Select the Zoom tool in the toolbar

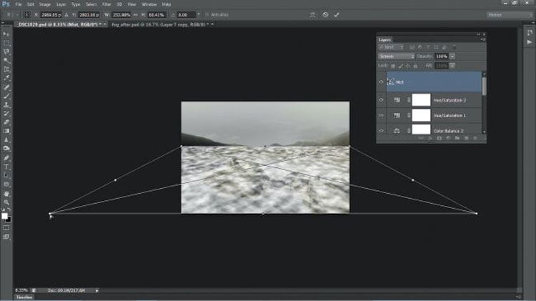click(x=6, y=202)
